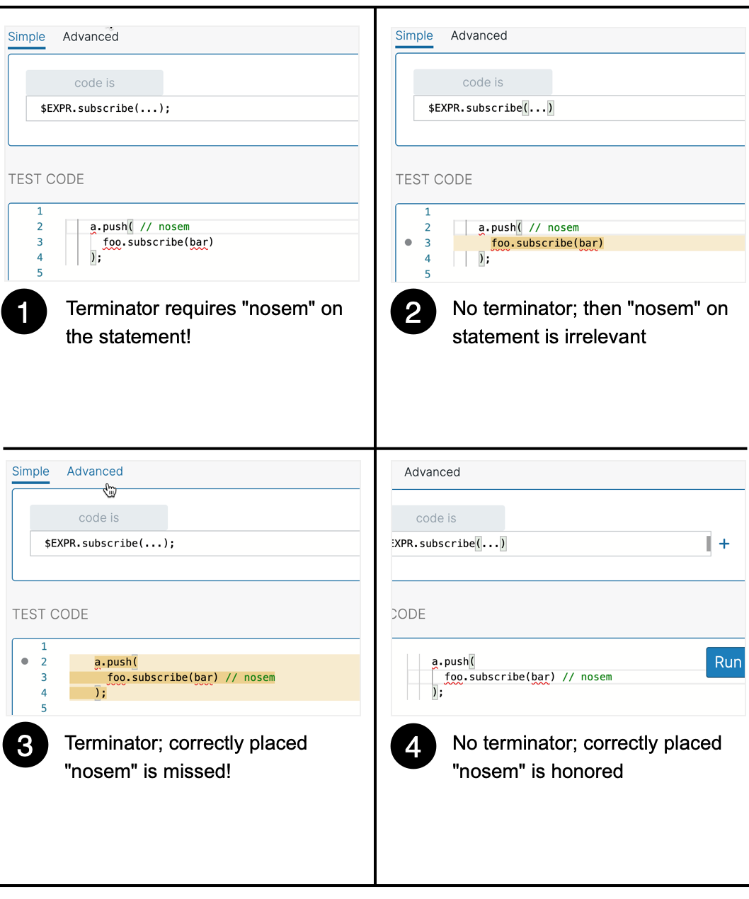This screenshot has height=899, width=749.
Task: Click the plus icon to add another pattern
Action: [724, 544]
